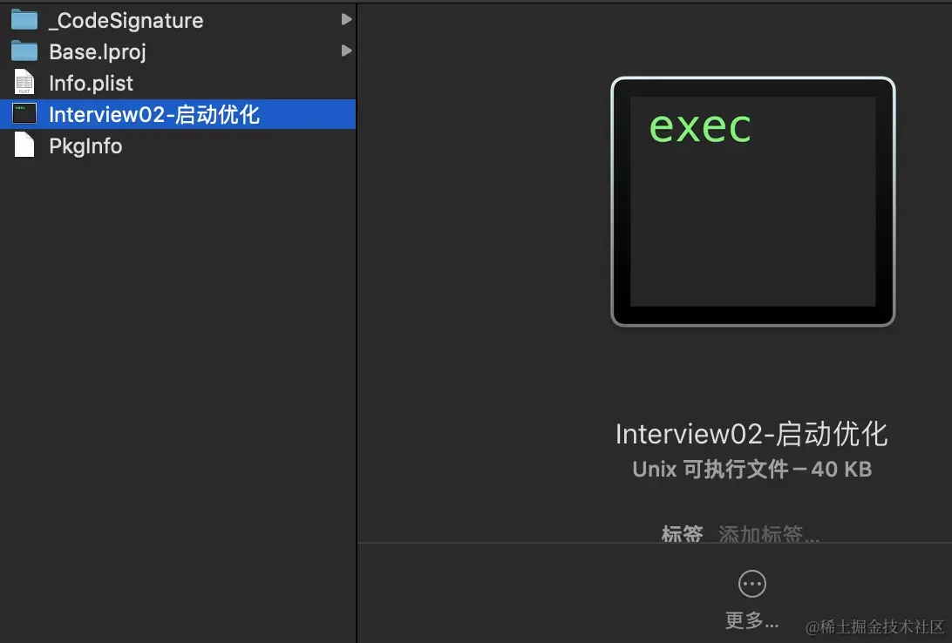Image resolution: width=952 pixels, height=643 pixels.
Task: Click the green exec text in preview
Action: (x=699, y=127)
